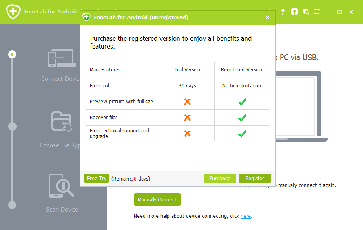Click the menu list icon in title bar
This screenshot has height=230, width=363.
(317, 12)
